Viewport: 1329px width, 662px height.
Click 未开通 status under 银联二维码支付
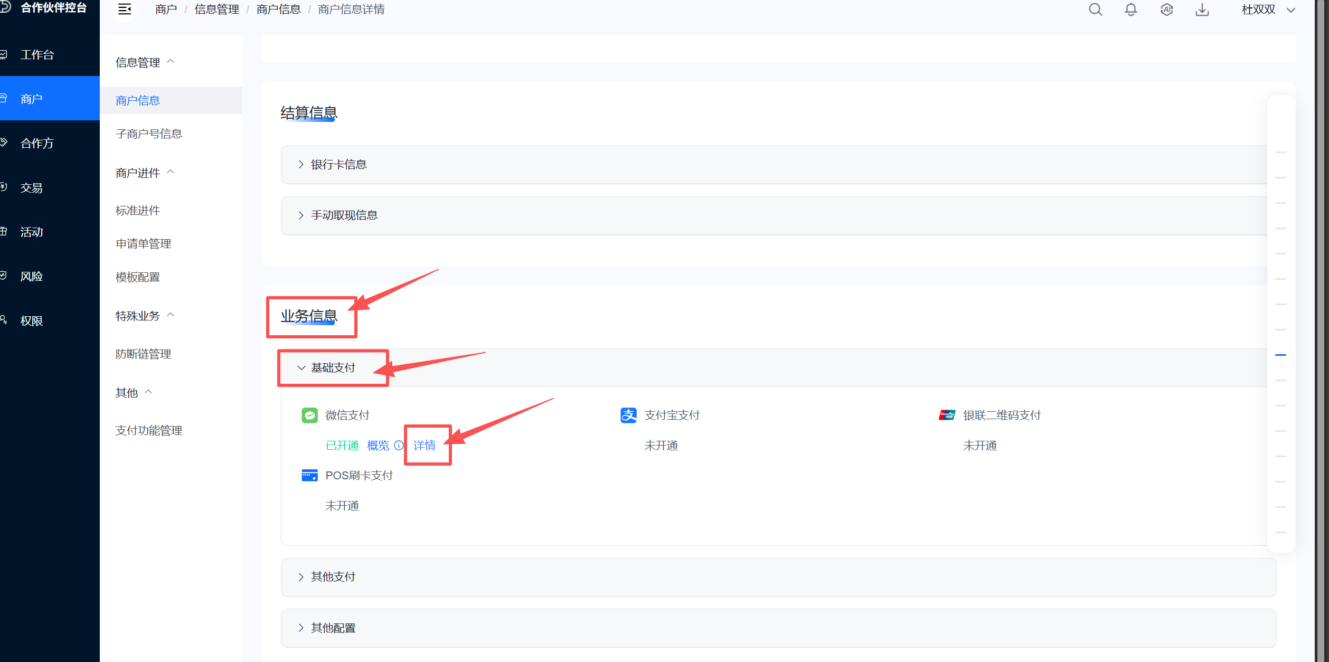(x=980, y=446)
